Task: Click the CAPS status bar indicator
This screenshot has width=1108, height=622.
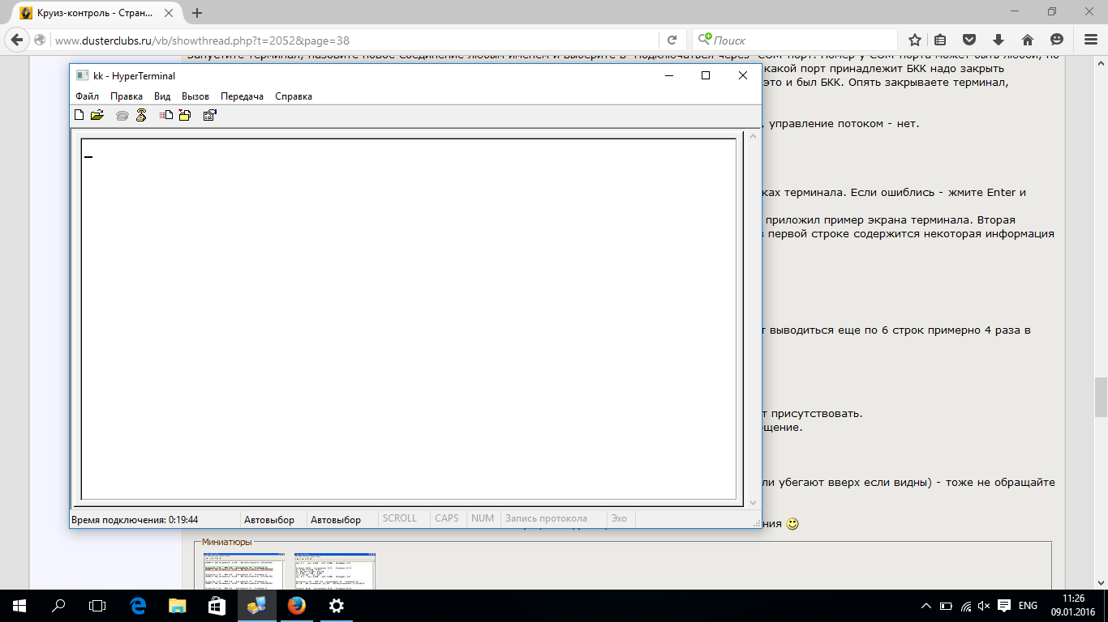Action: 447,518
